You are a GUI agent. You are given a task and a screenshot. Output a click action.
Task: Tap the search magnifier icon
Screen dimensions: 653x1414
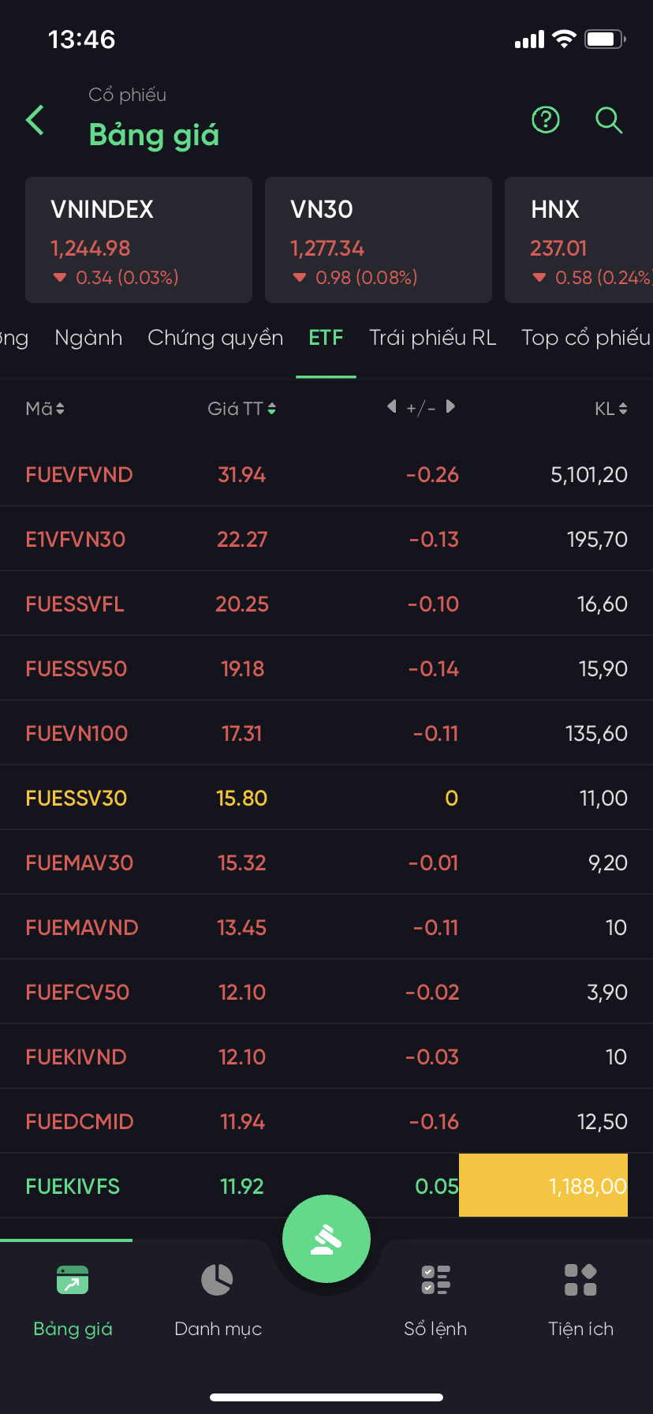tap(609, 120)
